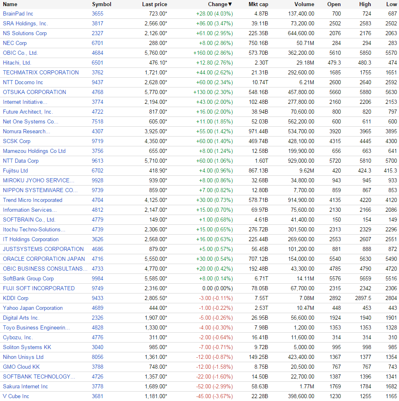The image size is (399, 401).
Task: Click ticker symbol 9984 for SoftBank Group
Action: tap(97, 278)
